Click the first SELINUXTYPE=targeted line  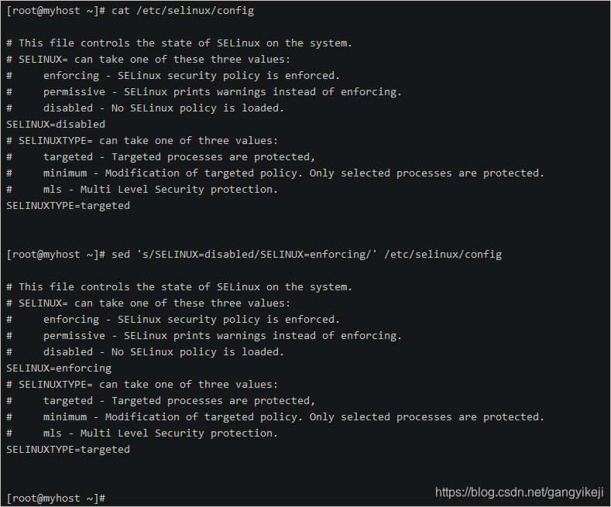click(x=68, y=206)
